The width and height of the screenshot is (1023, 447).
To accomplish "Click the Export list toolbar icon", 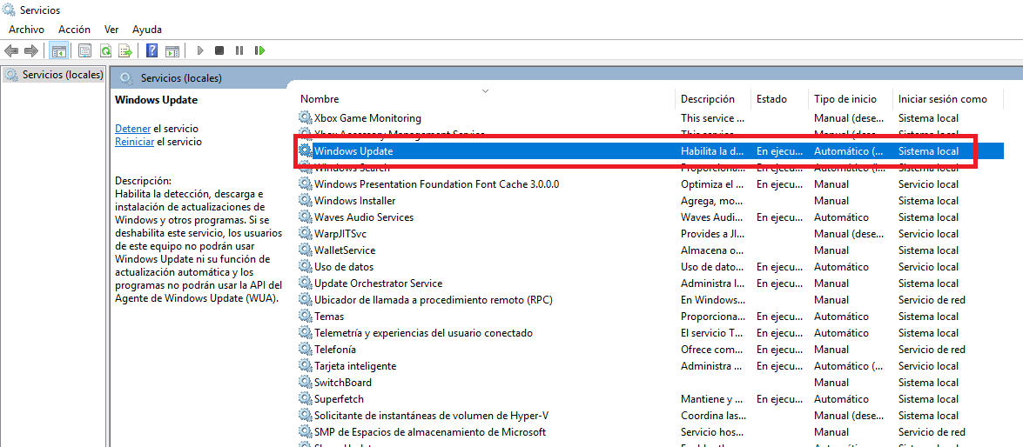I will click(x=125, y=50).
